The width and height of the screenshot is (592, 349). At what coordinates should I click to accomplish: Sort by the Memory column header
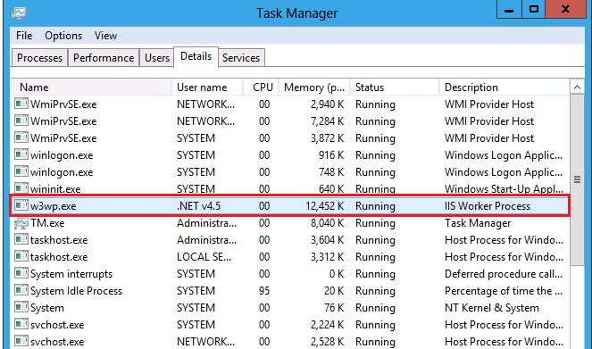[x=314, y=87]
